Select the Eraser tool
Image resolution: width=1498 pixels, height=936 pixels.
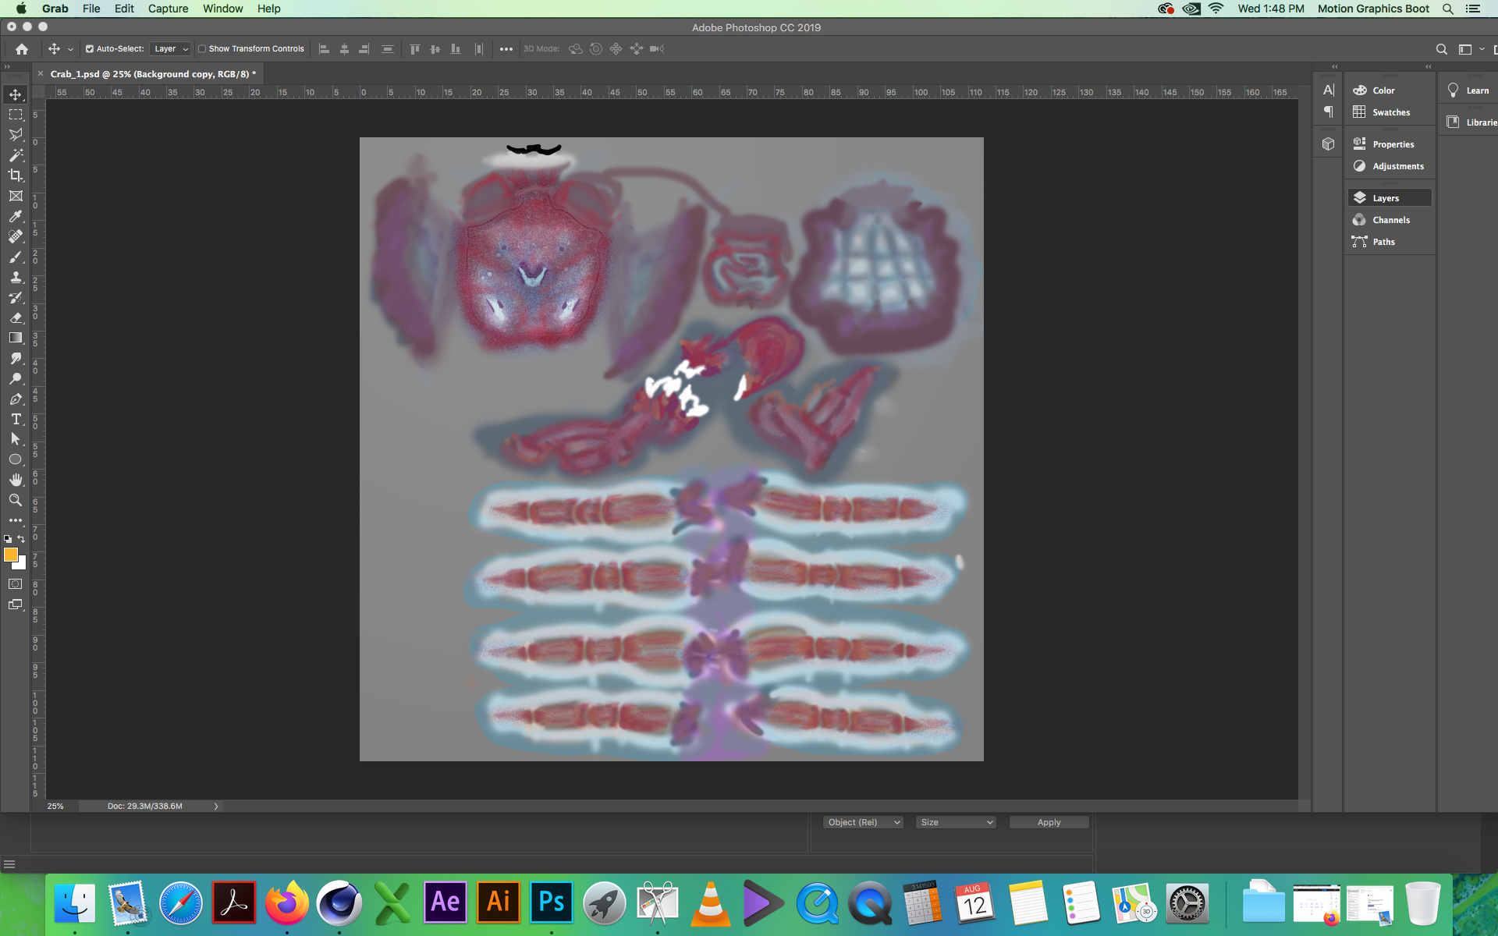tap(16, 317)
